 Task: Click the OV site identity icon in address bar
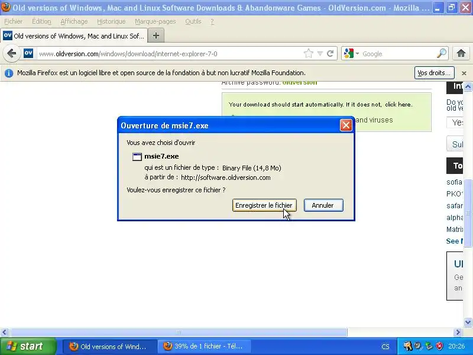[x=28, y=53]
